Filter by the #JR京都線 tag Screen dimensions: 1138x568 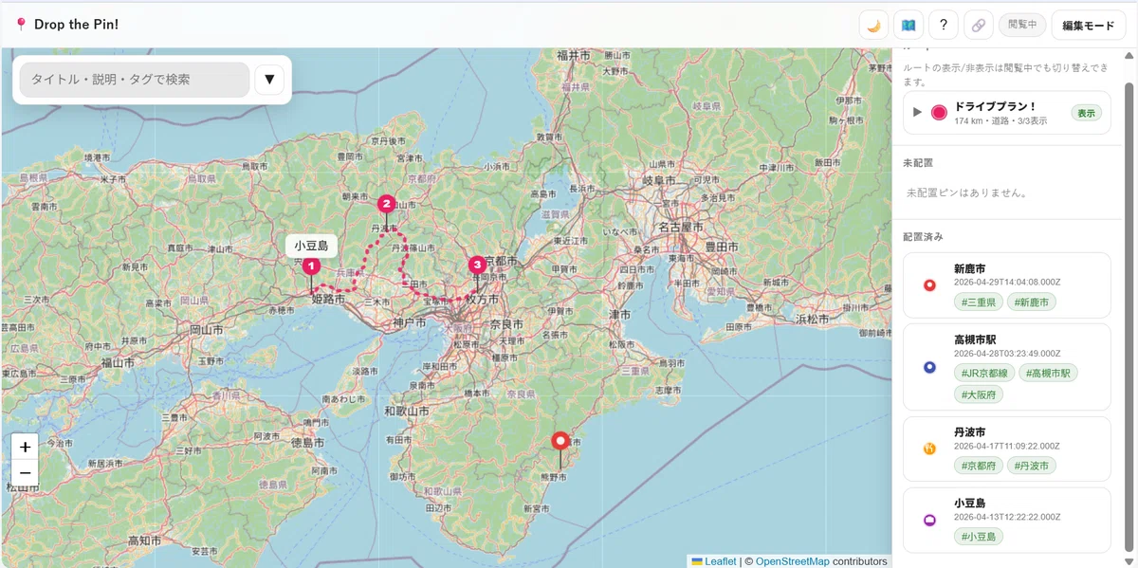(x=984, y=374)
